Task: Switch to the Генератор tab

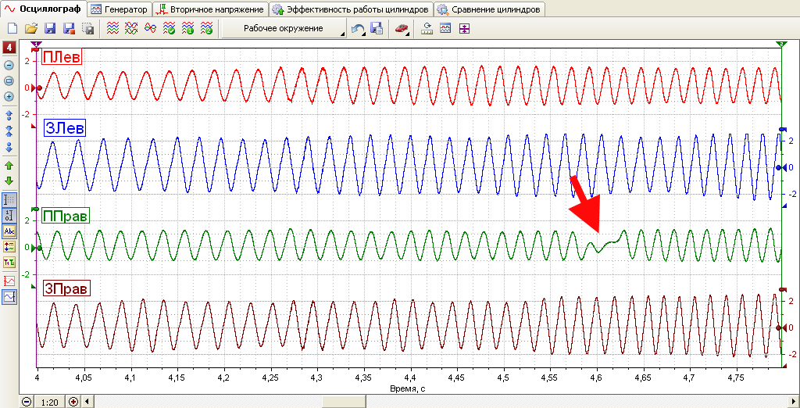Action: tap(120, 9)
